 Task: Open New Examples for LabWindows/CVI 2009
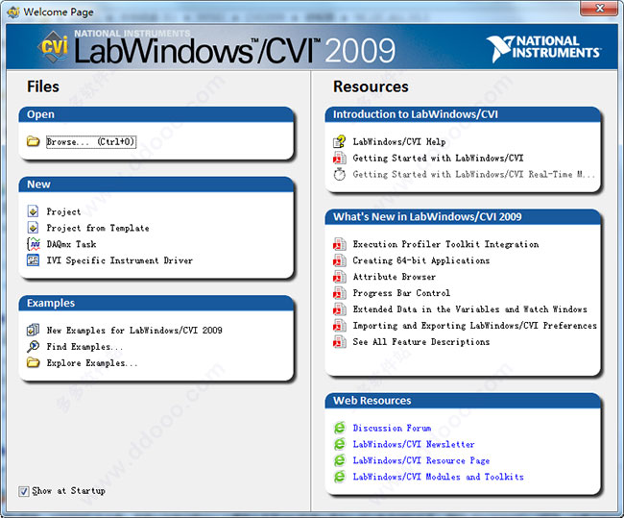point(134,331)
